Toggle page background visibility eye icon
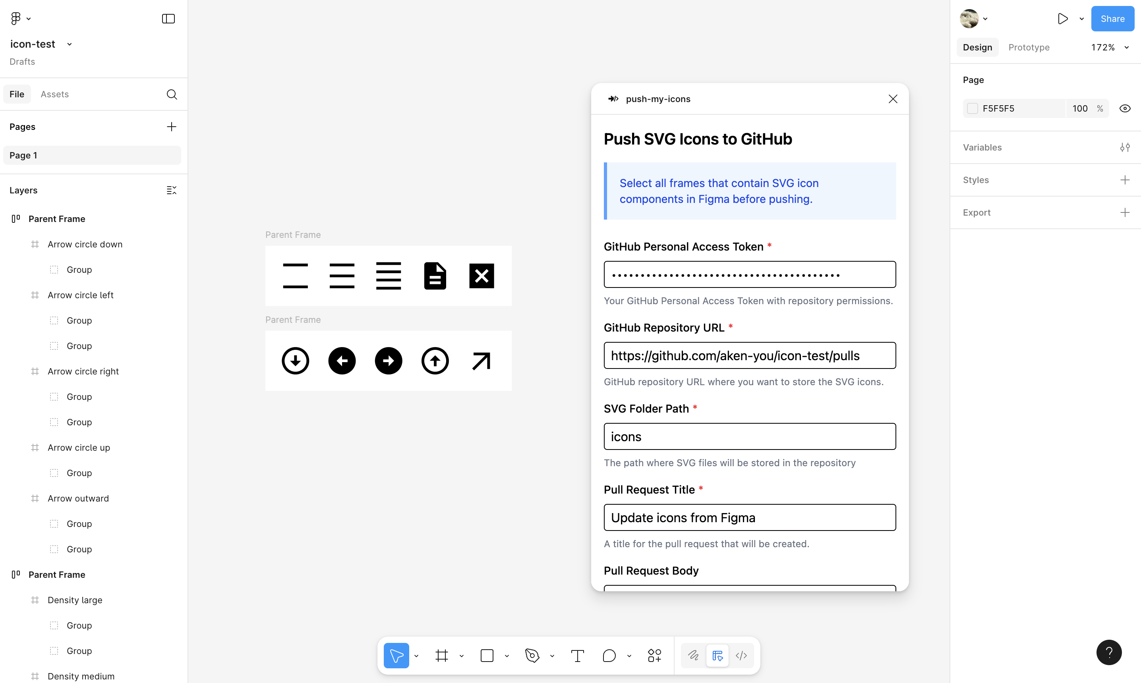This screenshot has width=1141, height=683. [1125, 109]
